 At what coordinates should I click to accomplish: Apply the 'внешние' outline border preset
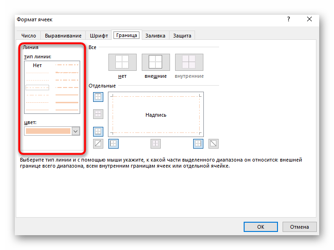[156, 62]
